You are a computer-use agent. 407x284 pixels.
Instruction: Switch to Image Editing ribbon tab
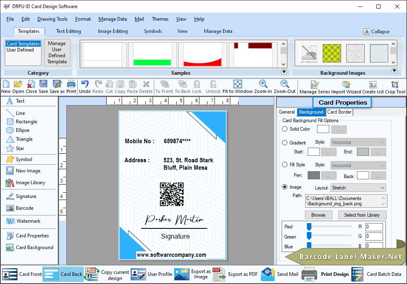pos(113,31)
